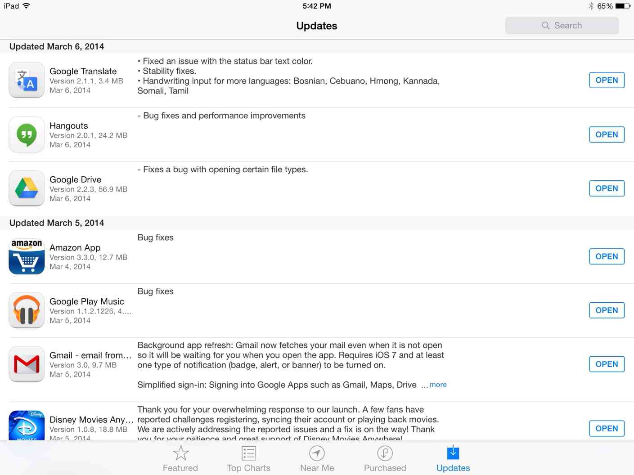Tap the 'Updated March 6, 2014' header
Viewport: 634px width, 475px height.
[x=57, y=46]
